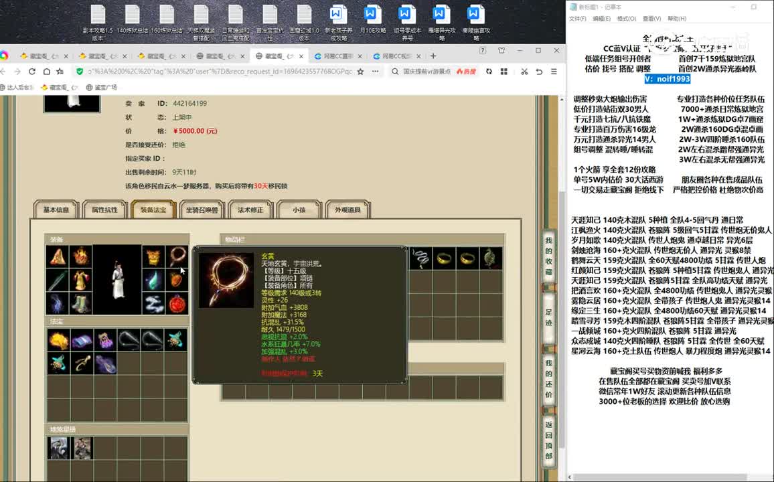
Task: Click the green dragon pendant inventory item
Action: pos(491,258)
